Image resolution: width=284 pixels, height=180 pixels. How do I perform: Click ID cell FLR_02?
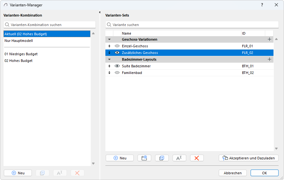pyautogui.click(x=248, y=53)
